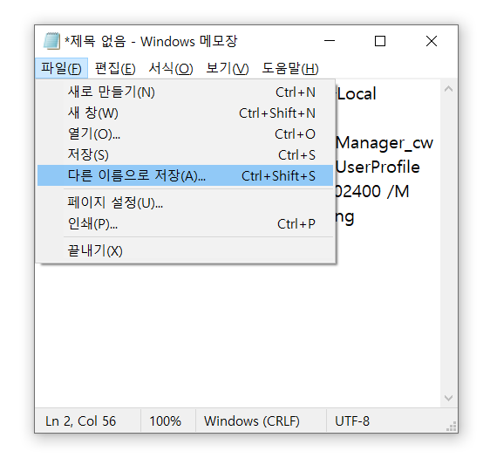Click the Notepad icon in title bar
This screenshot has width=490, height=458.
(x=51, y=41)
